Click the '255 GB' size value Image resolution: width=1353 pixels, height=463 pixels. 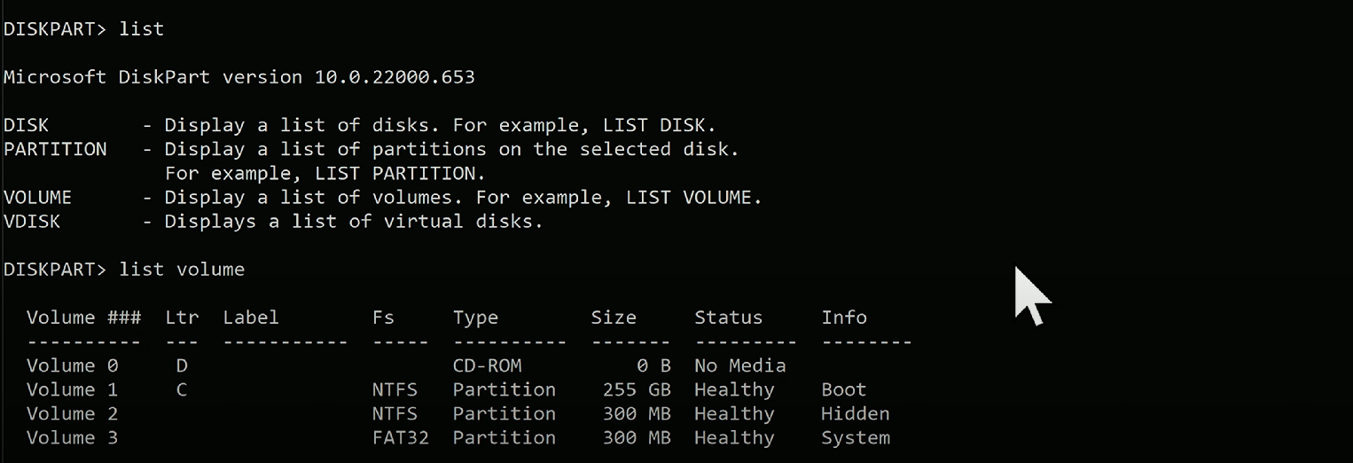(x=637, y=389)
